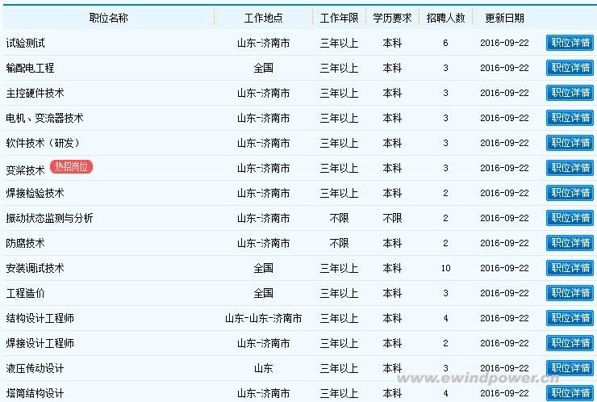The height and width of the screenshot is (402, 597).
Task: Open 职位详情 for 安装调试技术 row
Action: tap(570, 268)
